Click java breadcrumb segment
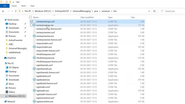185x104 pixels. [96, 11]
